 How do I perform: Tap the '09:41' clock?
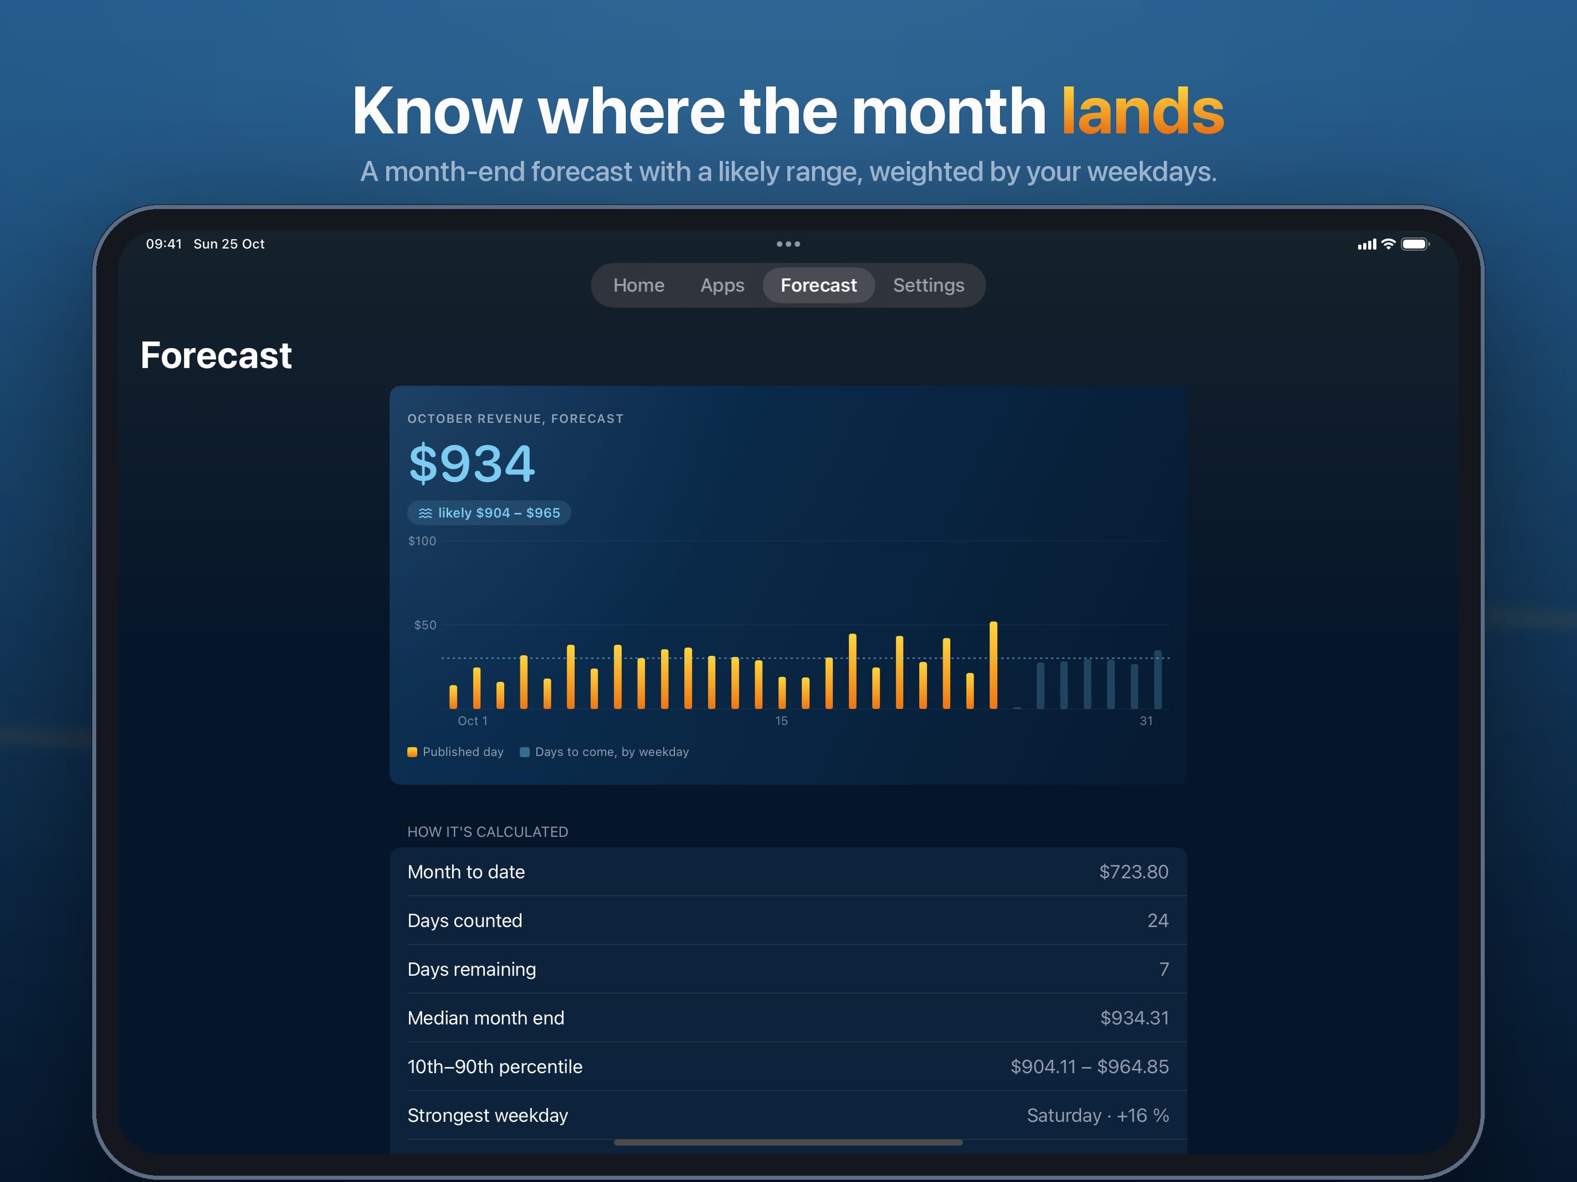[x=164, y=243]
